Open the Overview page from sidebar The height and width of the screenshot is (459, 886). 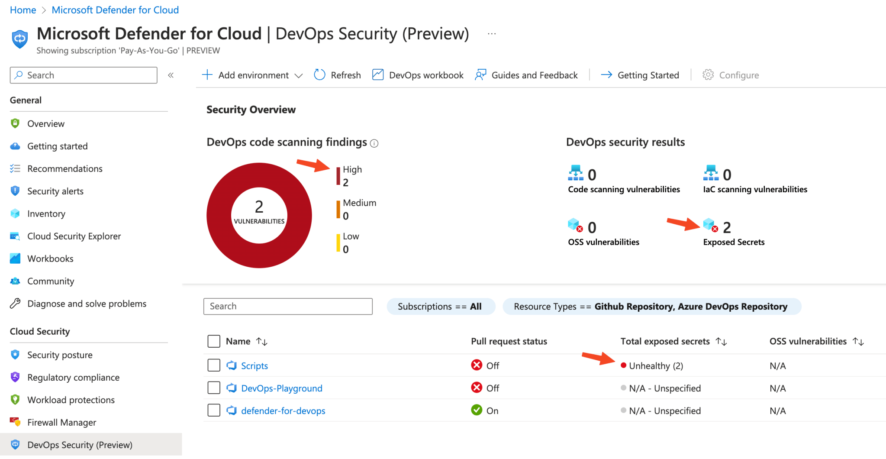pos(45,123)
